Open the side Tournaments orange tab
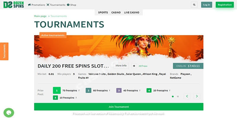This screenshot has width=237, height=118. [x=4, y=51]
